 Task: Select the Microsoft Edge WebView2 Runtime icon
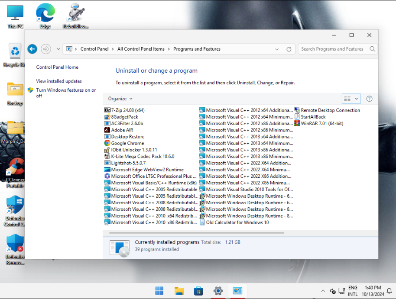(107, 170)
